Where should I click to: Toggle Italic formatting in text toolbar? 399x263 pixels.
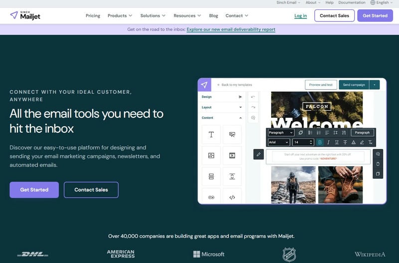(328, 142)
